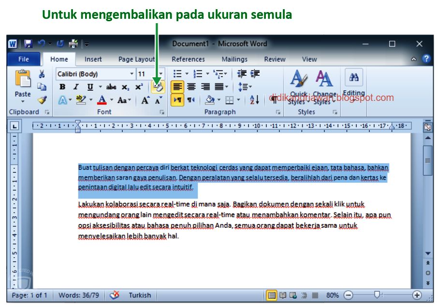This screenshot has height=307, width=438.
Task: Toggle italic on the selection
Action: pyautogui.click(x=75, y=86)
